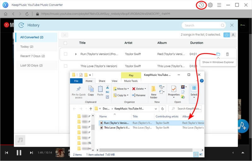Sort history by Title column
Screen dimensions: 252x161
(82, 43)
